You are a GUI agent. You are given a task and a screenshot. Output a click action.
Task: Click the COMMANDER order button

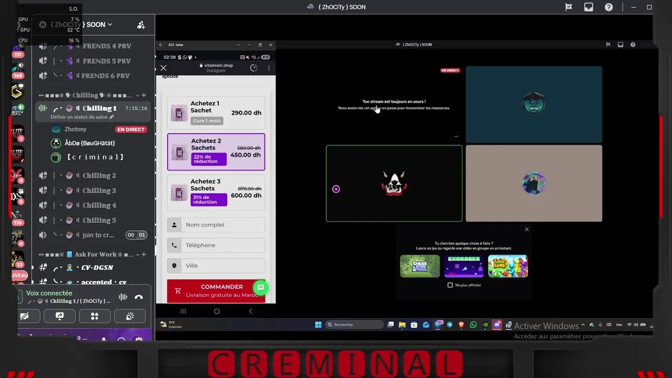click(x=216, y=291)
